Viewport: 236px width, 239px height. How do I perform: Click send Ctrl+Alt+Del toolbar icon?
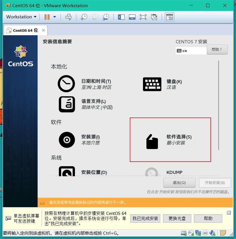[68, 17]
